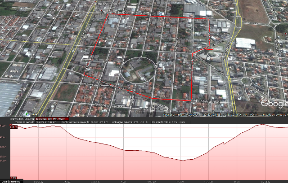
Task: Click the 2 km mark on distance axis
Action: coord(237,182)
